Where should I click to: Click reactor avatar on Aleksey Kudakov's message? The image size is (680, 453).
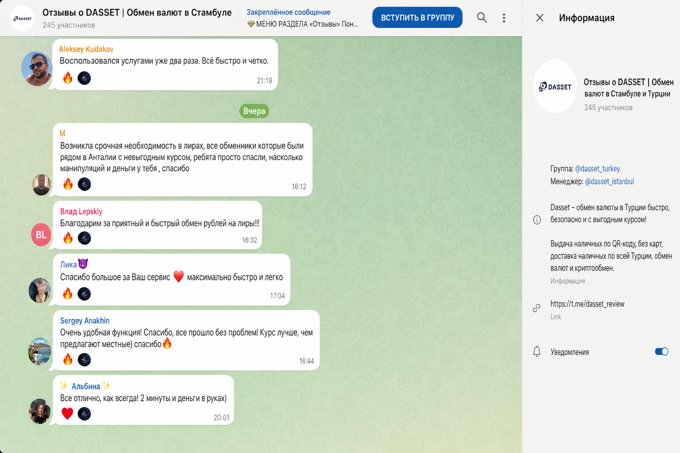[x=84, y=78]
